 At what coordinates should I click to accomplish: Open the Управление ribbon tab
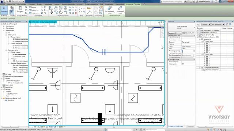[109, 4]
